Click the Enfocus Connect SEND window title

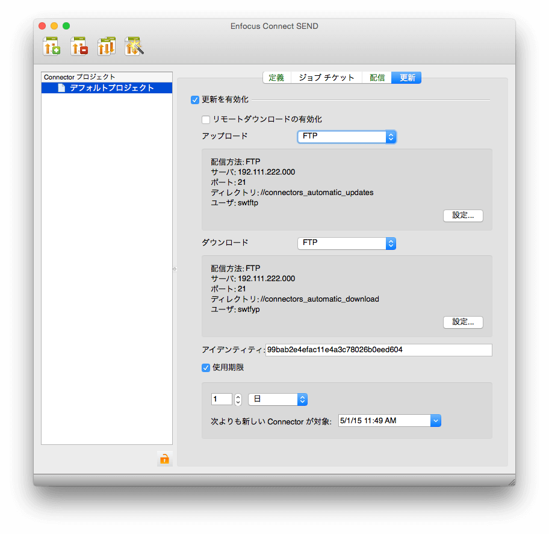(274, 26)
